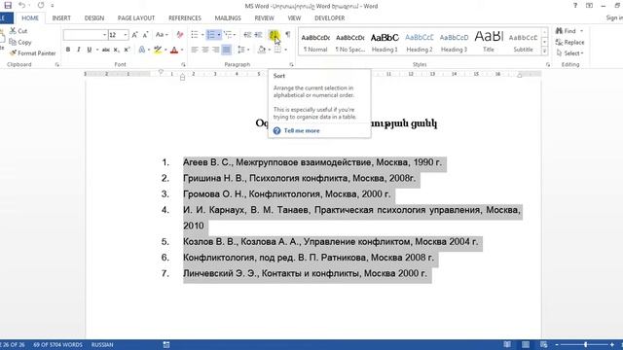Click the Save icon in Quick Access Toolbar

pyautogui.click(x=8, y=6)
